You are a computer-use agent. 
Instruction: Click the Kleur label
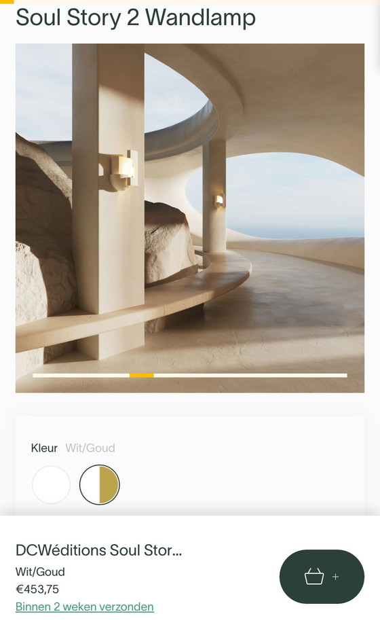click(44, 448)
